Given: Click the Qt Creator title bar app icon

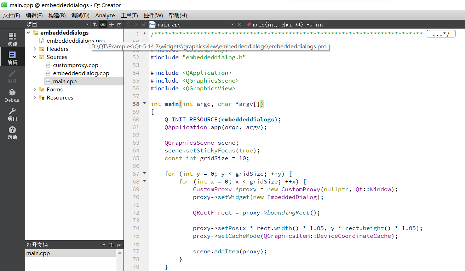Looking at the screenshot, I should [x=5, y=5].
